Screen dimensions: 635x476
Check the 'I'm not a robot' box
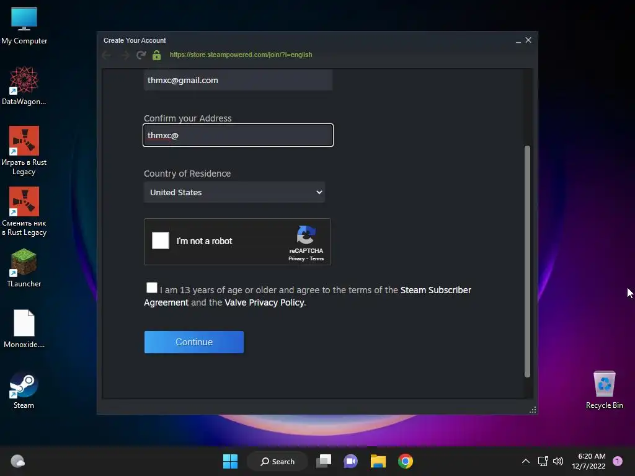pos(161,240)
